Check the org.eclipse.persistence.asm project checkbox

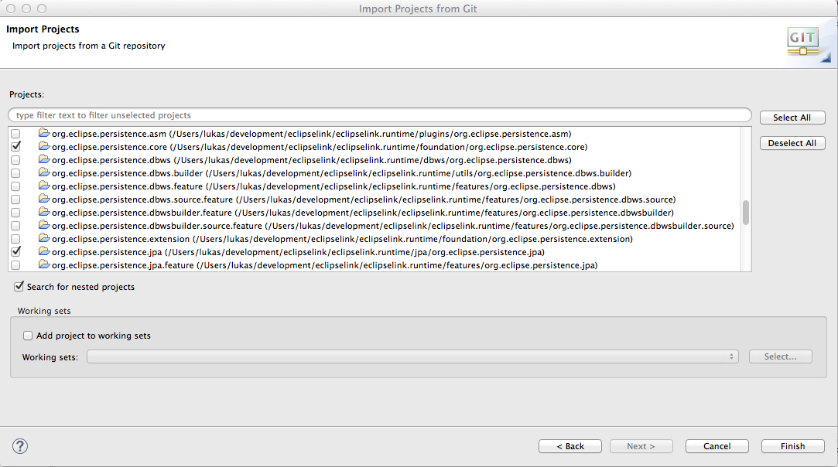pos(15,134)
